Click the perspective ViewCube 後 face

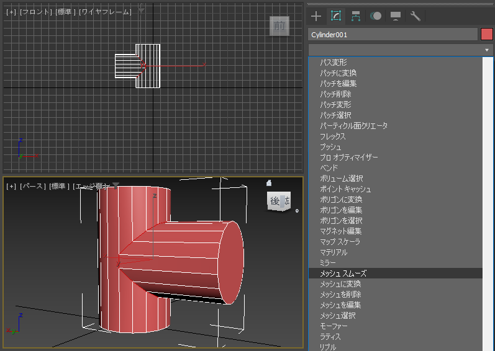[x=275, y=201]
